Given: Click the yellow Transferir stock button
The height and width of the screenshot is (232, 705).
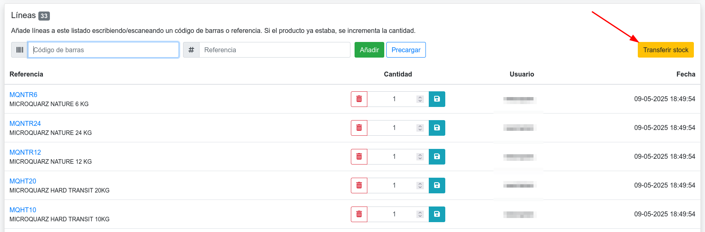Looking at the screenshot, I should click(x=666, y=50).
